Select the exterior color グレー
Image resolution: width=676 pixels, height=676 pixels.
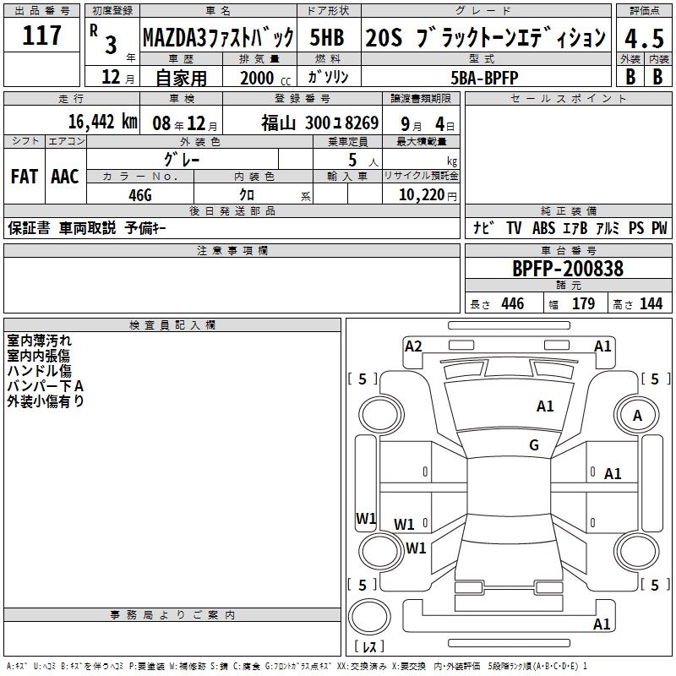pos(182,160)
